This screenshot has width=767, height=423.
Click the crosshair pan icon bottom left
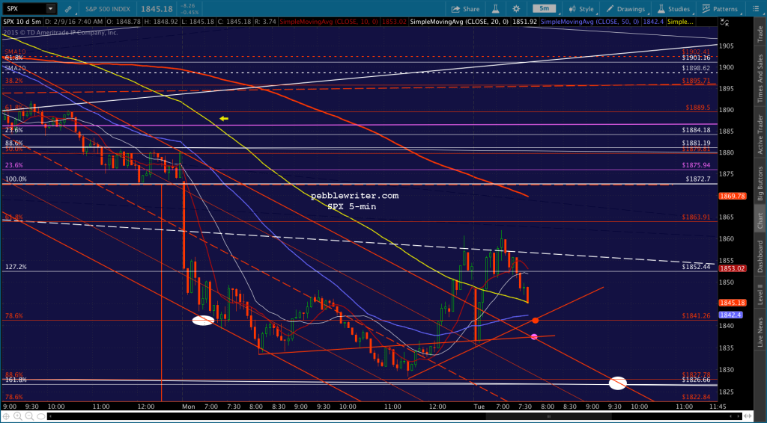coord(5,417)
